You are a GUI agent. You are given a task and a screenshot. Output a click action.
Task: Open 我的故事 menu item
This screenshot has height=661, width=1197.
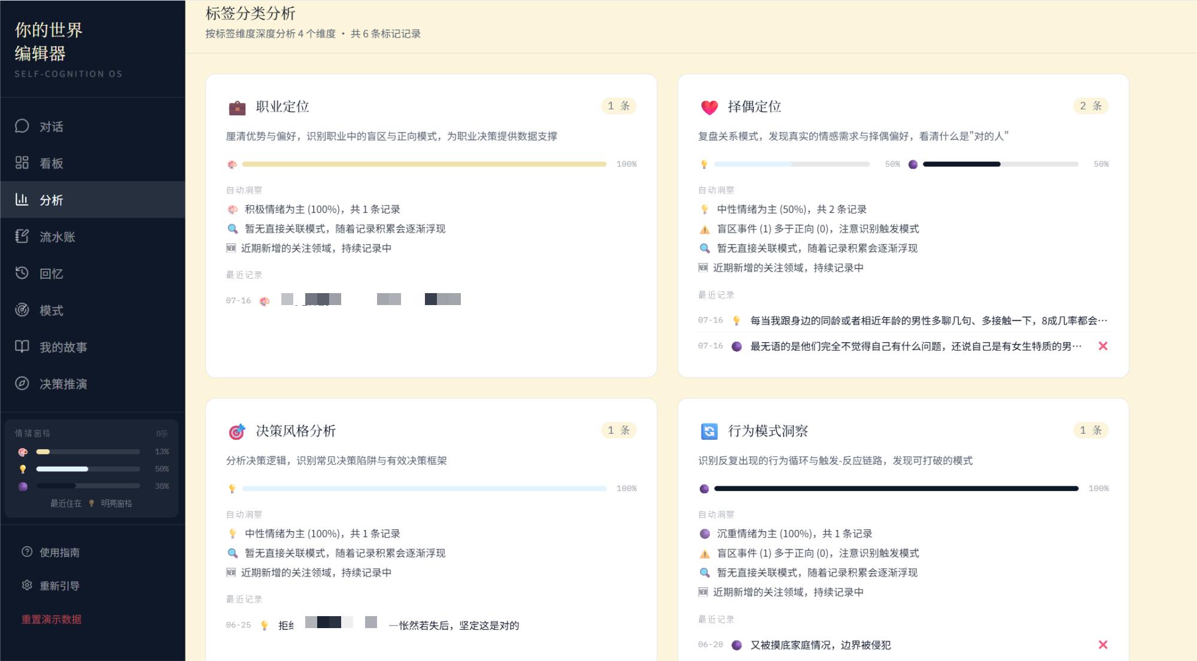pyautogui.click(x=93, y=346)
